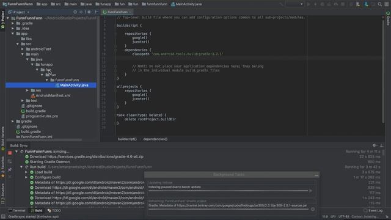Open the search everywhere magnifier icon
391x220 pixels.
pyautogui.click(x=380, y=4)
